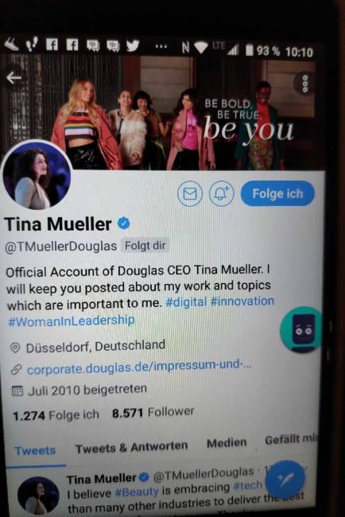Open direct message envelope icon
The width and height of the screenshot is (345, 517).
(x=189, y=194)
